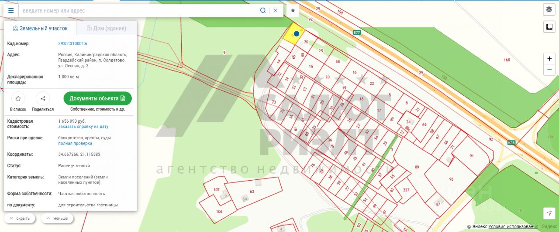This screenshot has height=232, width=559.
Task: Select area value 1 000 кв.м
Action: 69,77
